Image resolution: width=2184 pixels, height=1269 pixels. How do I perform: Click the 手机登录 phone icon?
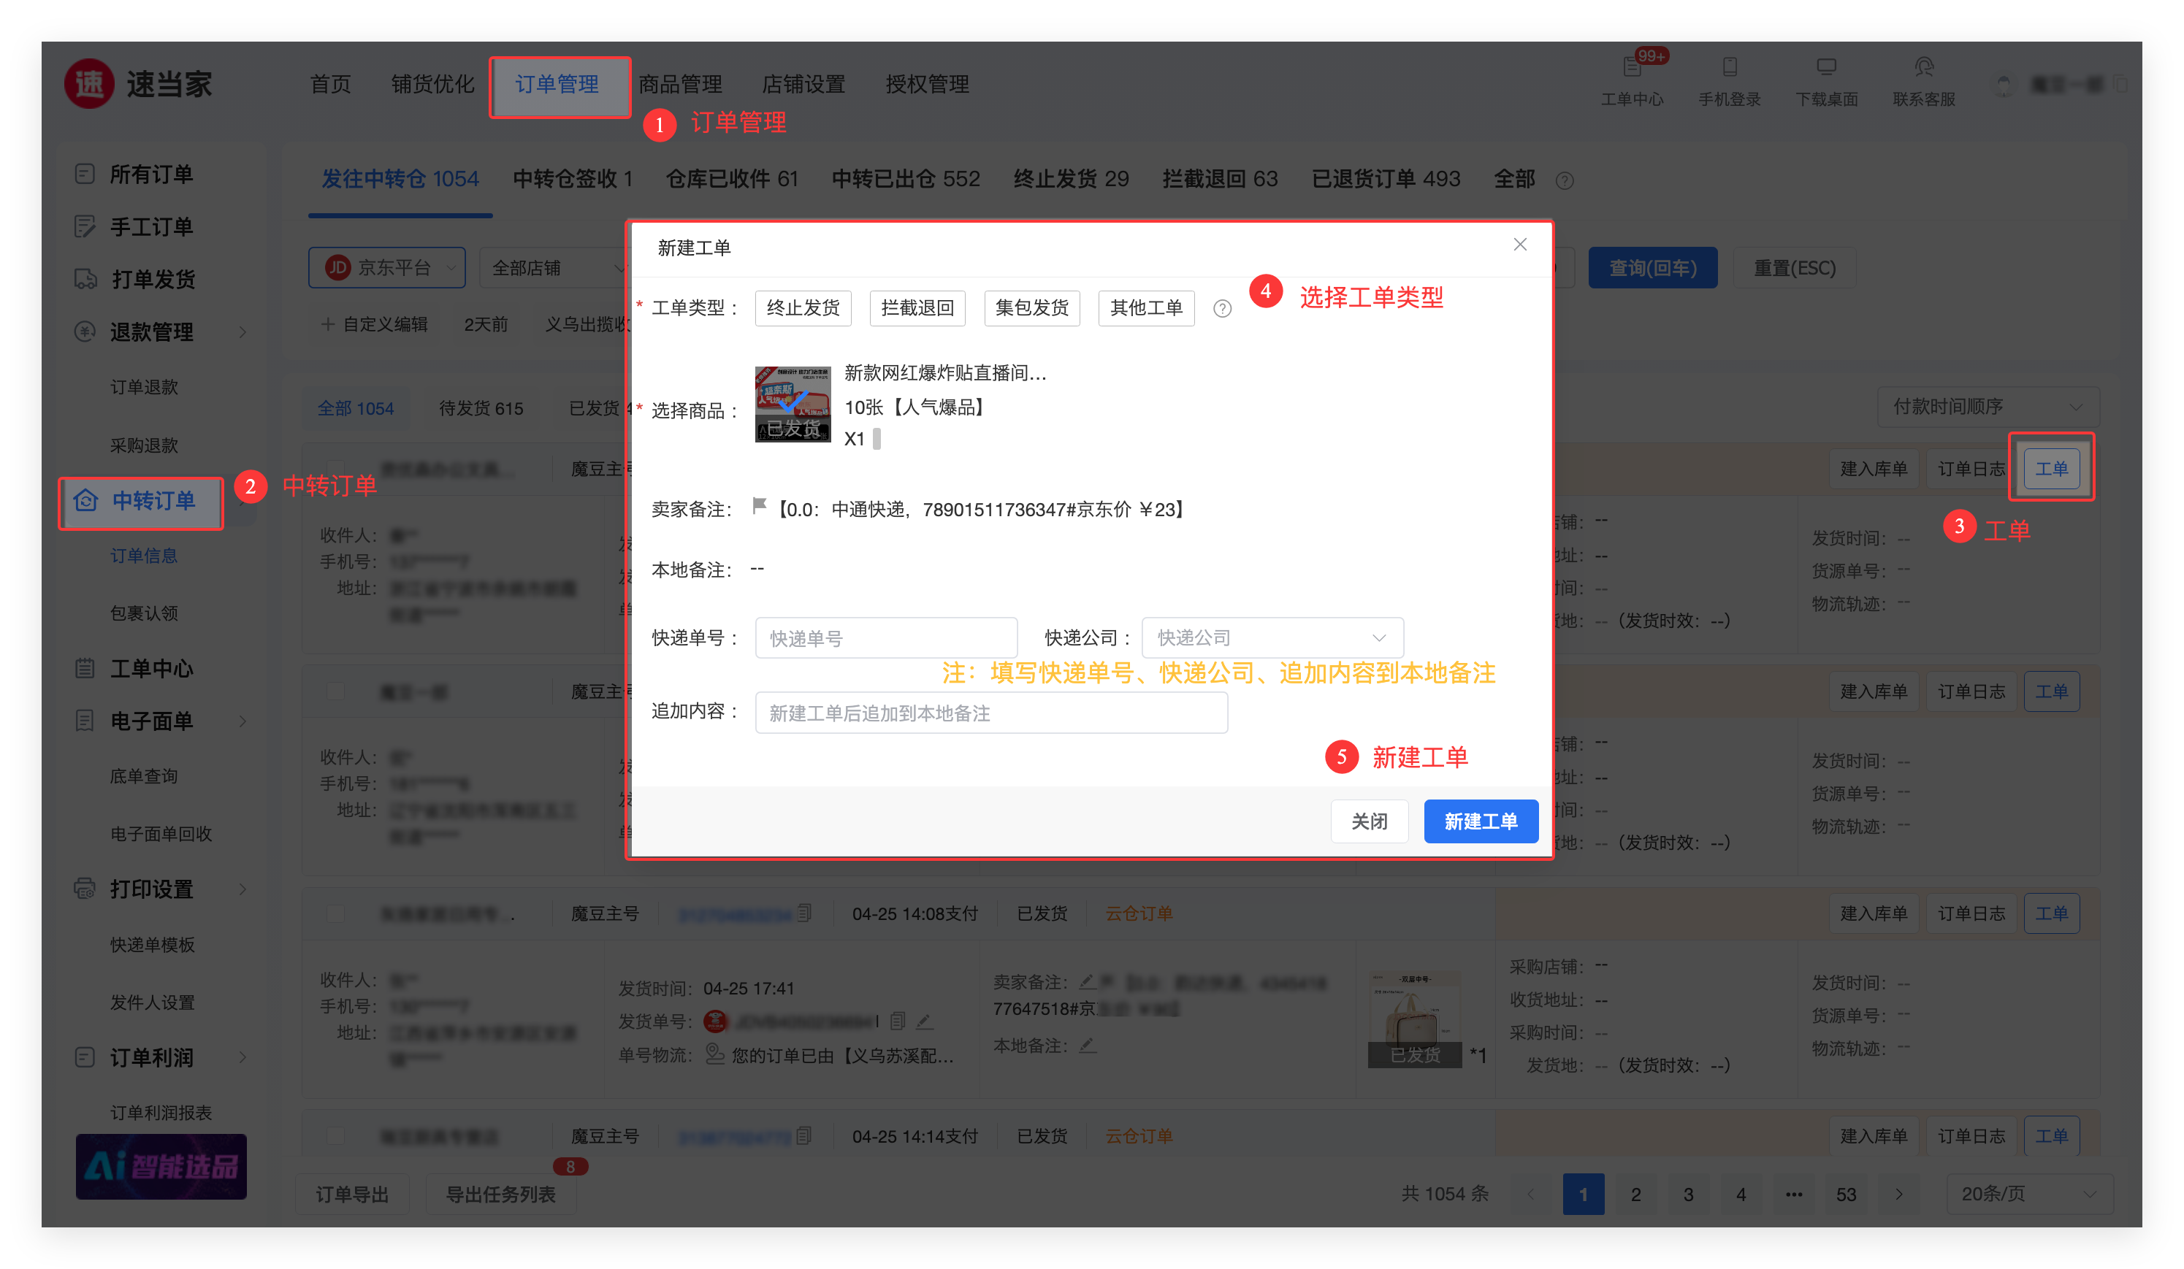[x=1729, y=68]
